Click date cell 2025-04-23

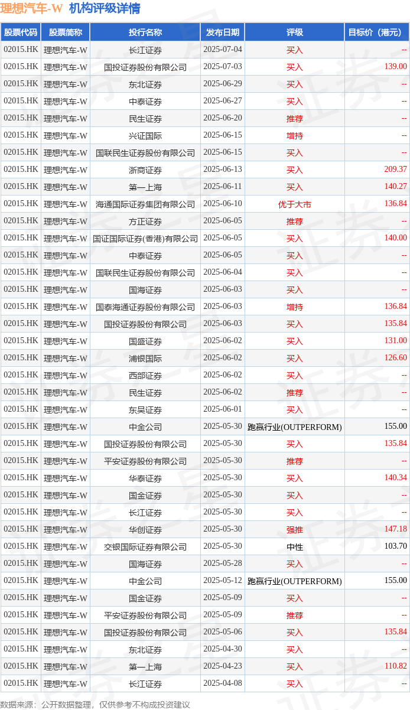tap(223, 666)
